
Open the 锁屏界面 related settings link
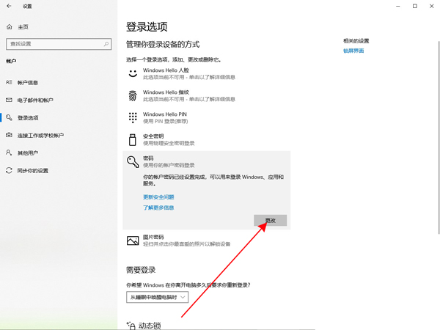(x=353, y=51)
